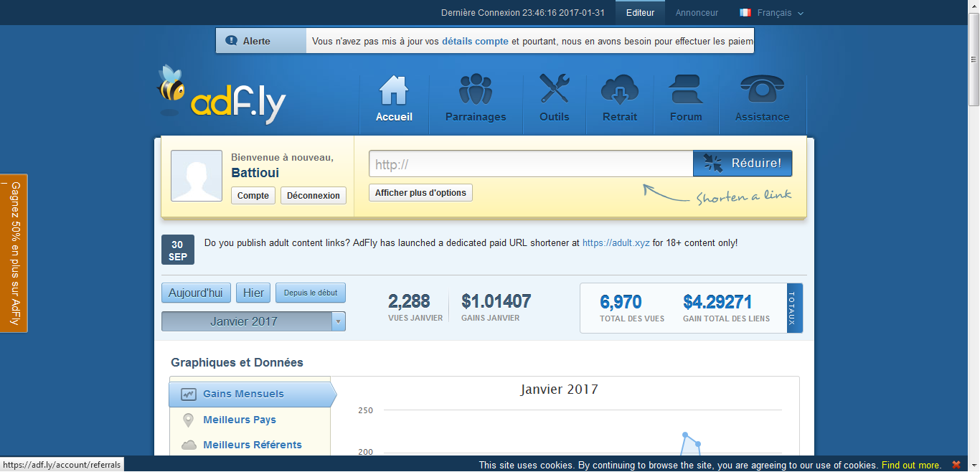Viewport: 980px width, 472px height.
Task: Click the Déconnexion button
Action: tap(314, 195)
